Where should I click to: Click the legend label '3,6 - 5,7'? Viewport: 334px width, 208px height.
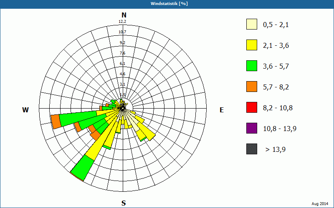point(276,67)
